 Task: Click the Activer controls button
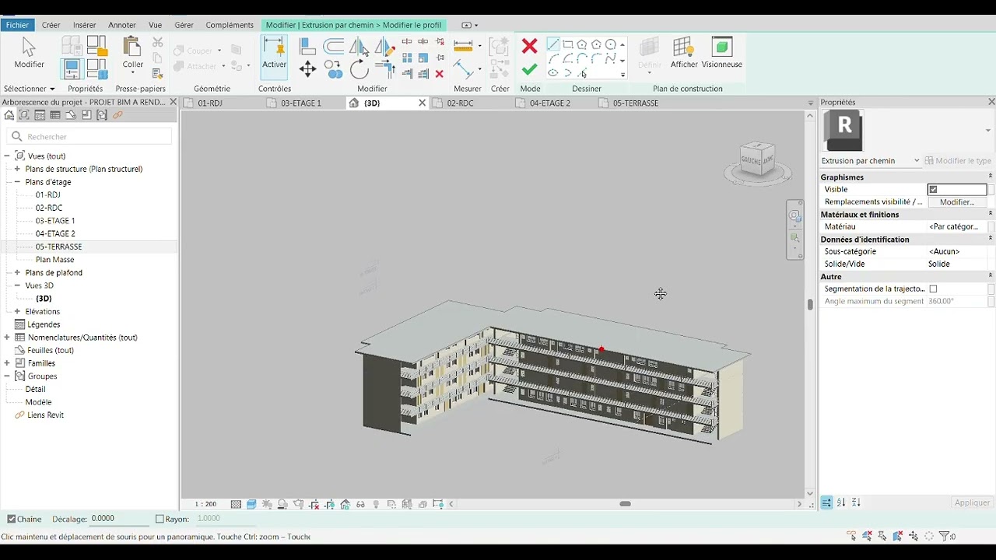coord(274,56)
